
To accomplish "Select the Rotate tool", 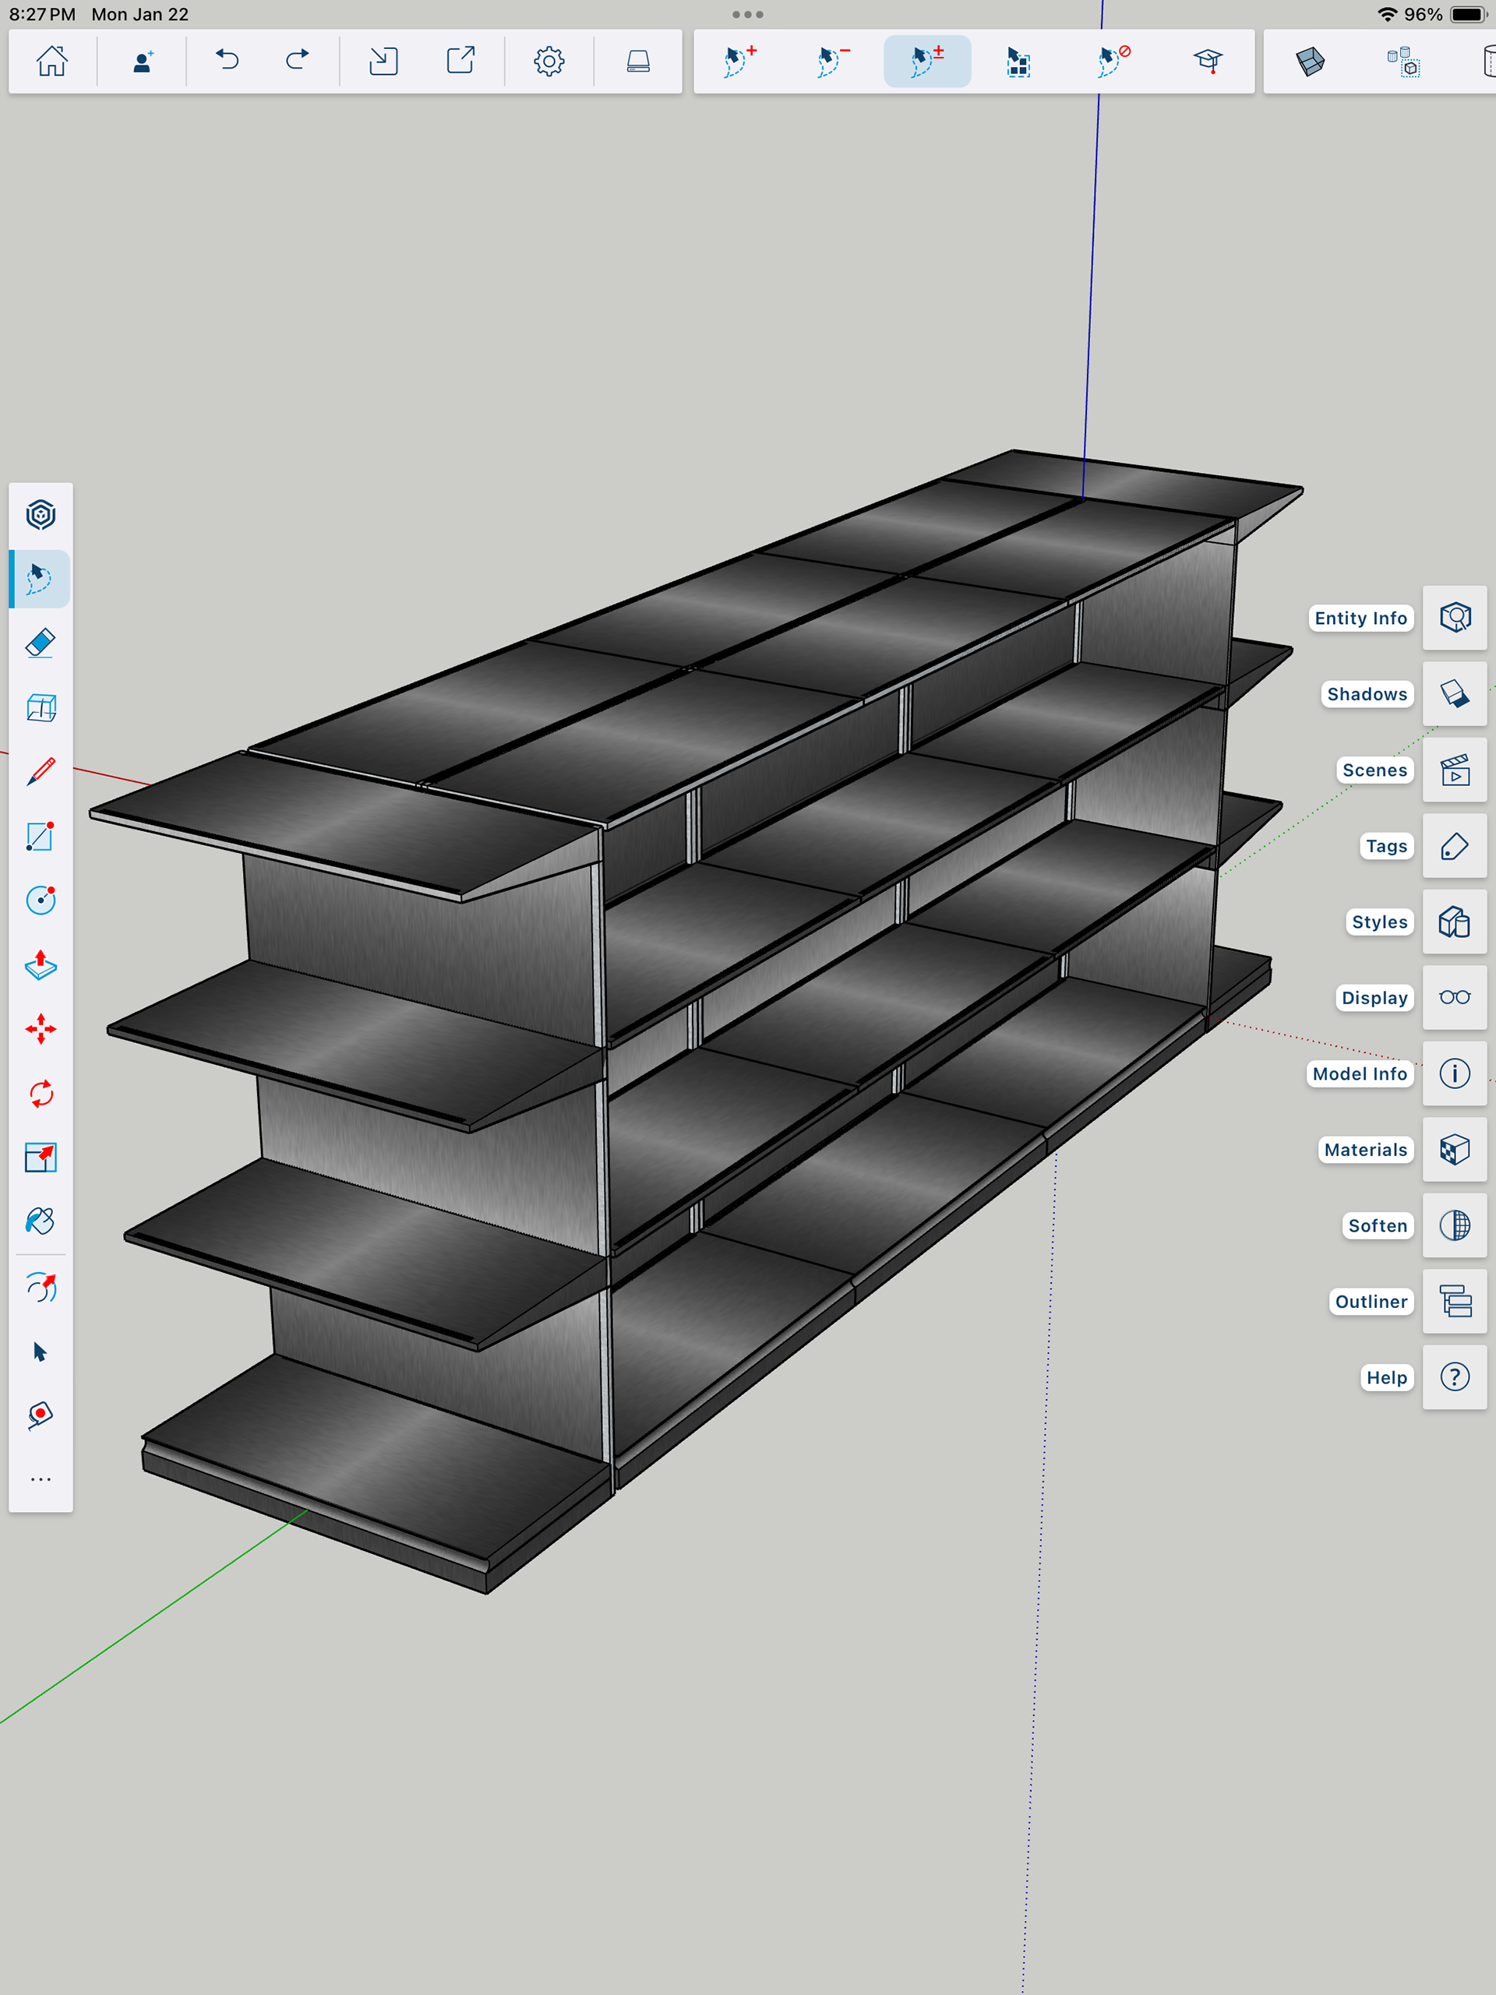I will [41, 1094].
